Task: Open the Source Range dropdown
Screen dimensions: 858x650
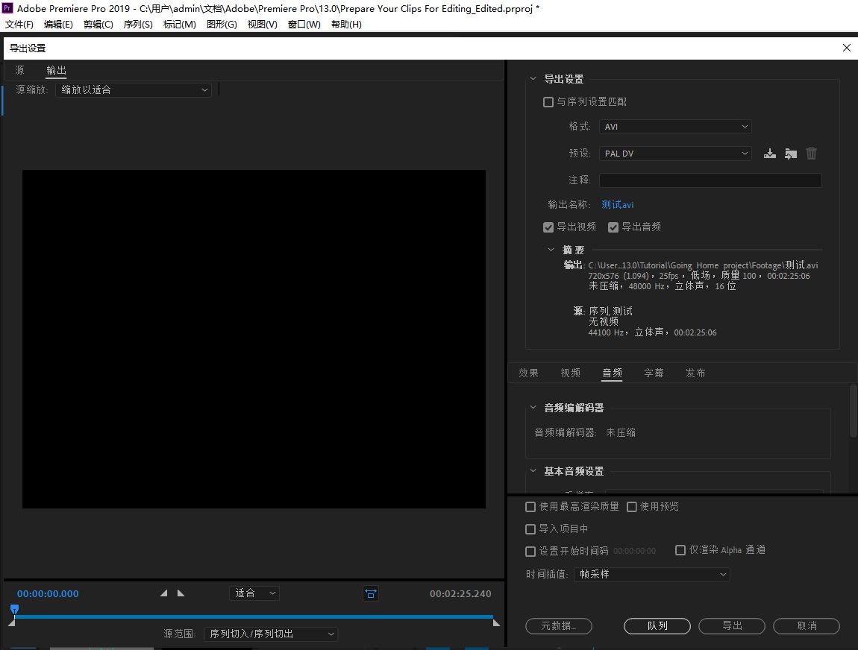Action: point(271,634)
